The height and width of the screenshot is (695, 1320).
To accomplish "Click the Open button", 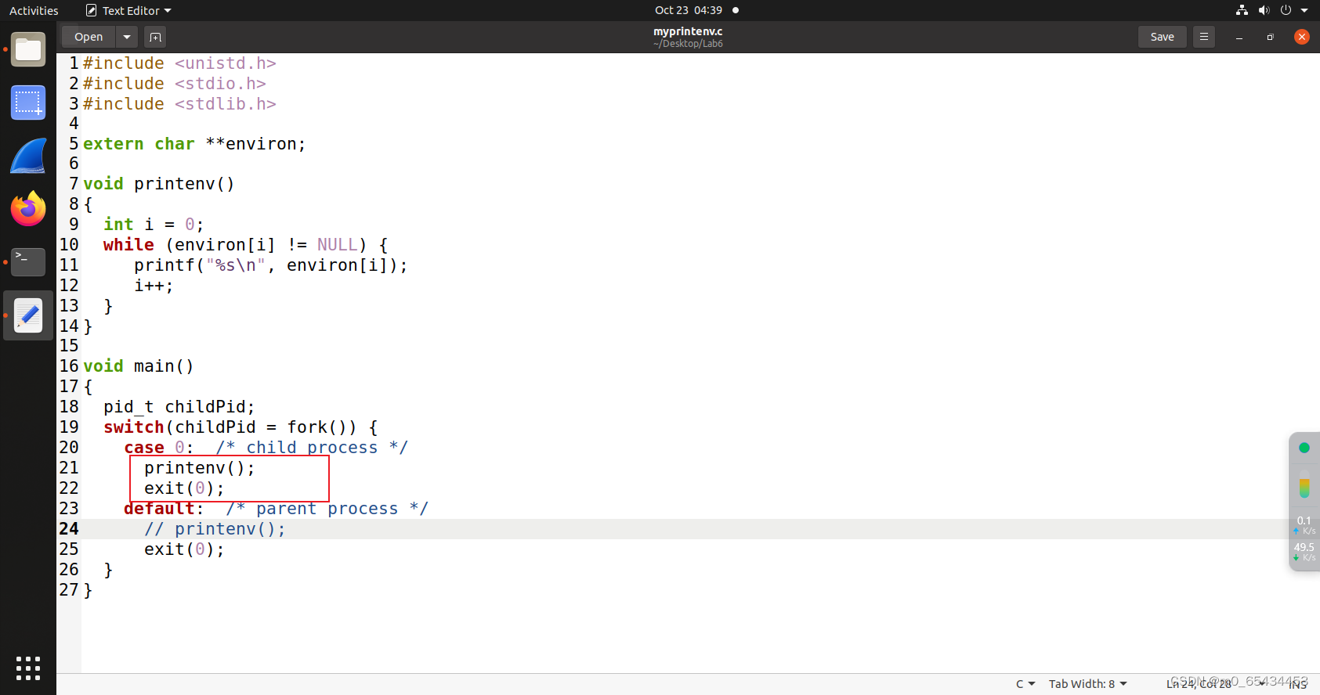I will coord(89,37).
